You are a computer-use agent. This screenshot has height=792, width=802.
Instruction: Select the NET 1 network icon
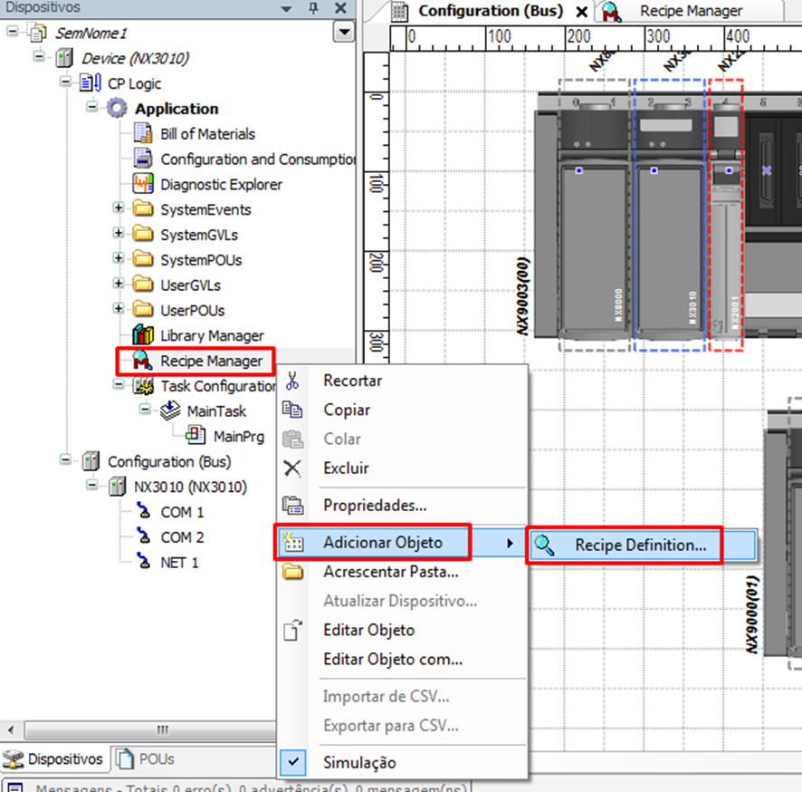(143, 563)
